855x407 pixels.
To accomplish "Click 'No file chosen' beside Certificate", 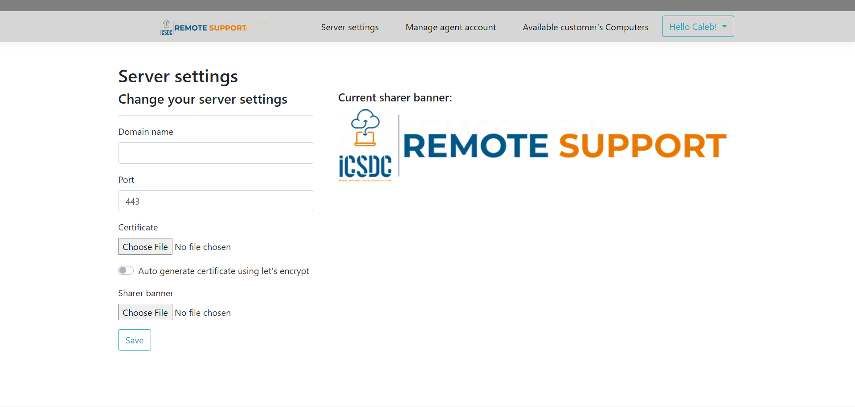I will [x=203, y=247].
